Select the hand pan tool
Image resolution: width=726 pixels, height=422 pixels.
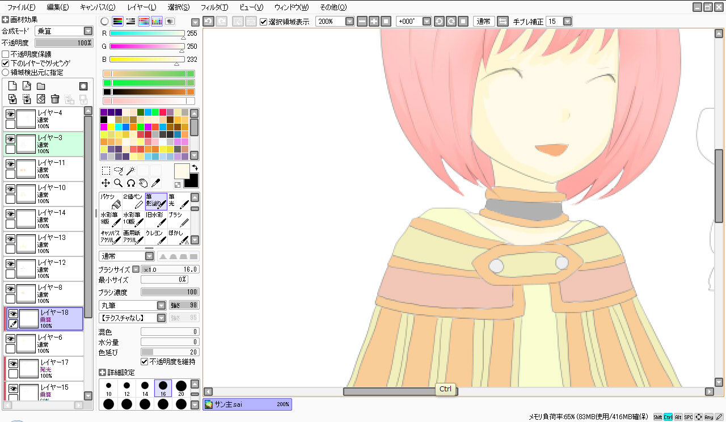(143, 183)
